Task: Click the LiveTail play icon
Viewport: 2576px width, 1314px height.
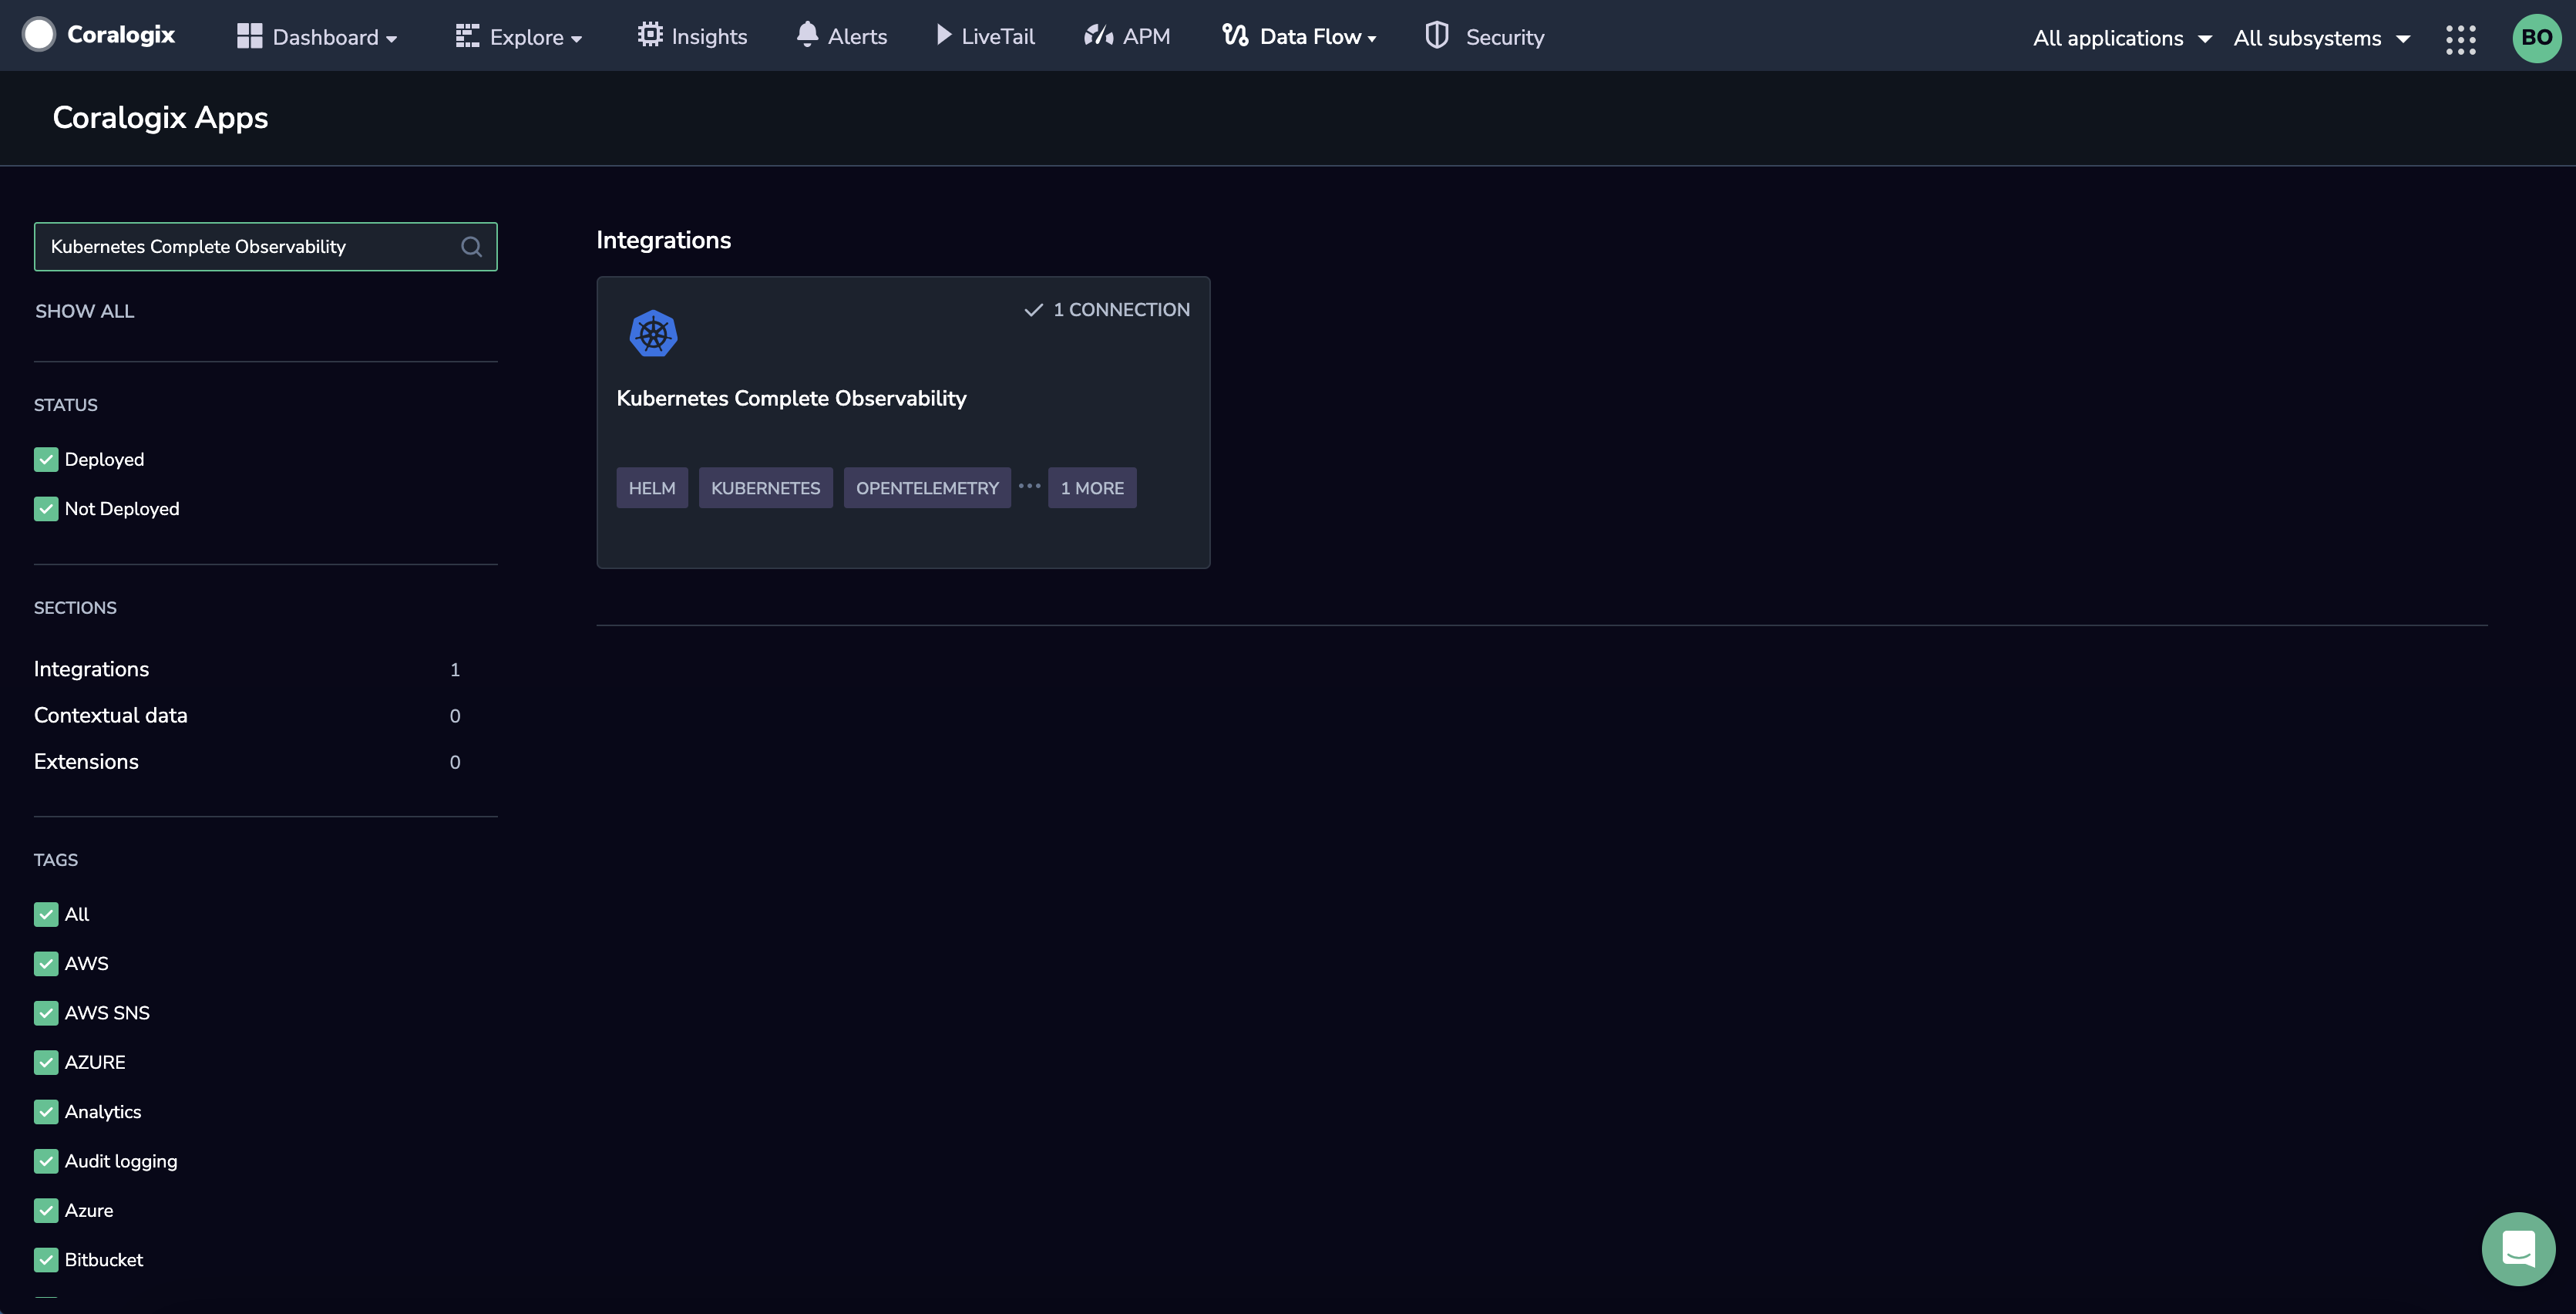Action: click(943, 35)
